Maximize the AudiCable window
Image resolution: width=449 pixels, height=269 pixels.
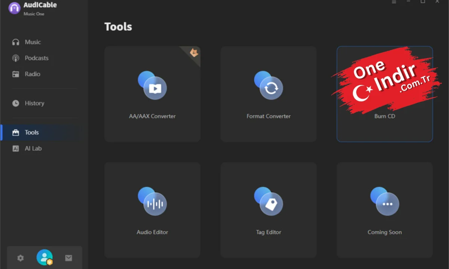click(423, 1)
